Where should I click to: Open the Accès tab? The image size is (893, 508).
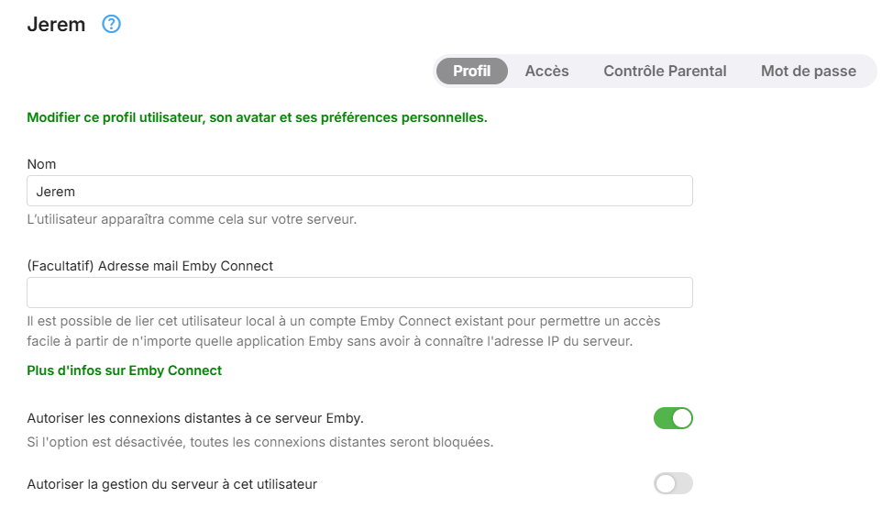[x=546, y=72]
